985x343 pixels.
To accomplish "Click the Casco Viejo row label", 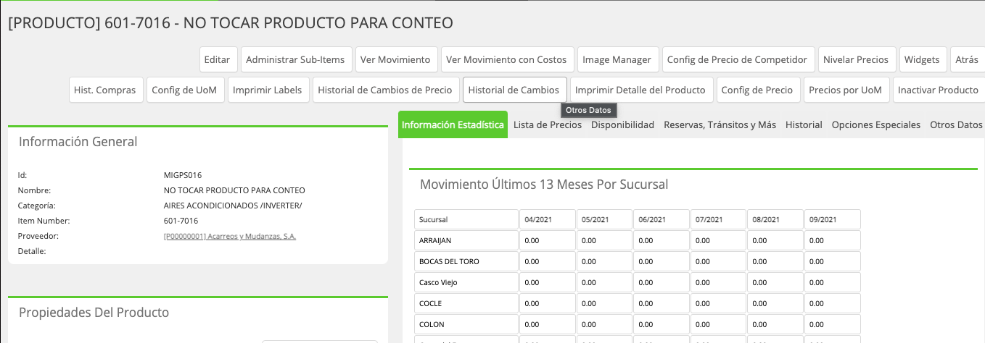I will (x=466, y=282).
